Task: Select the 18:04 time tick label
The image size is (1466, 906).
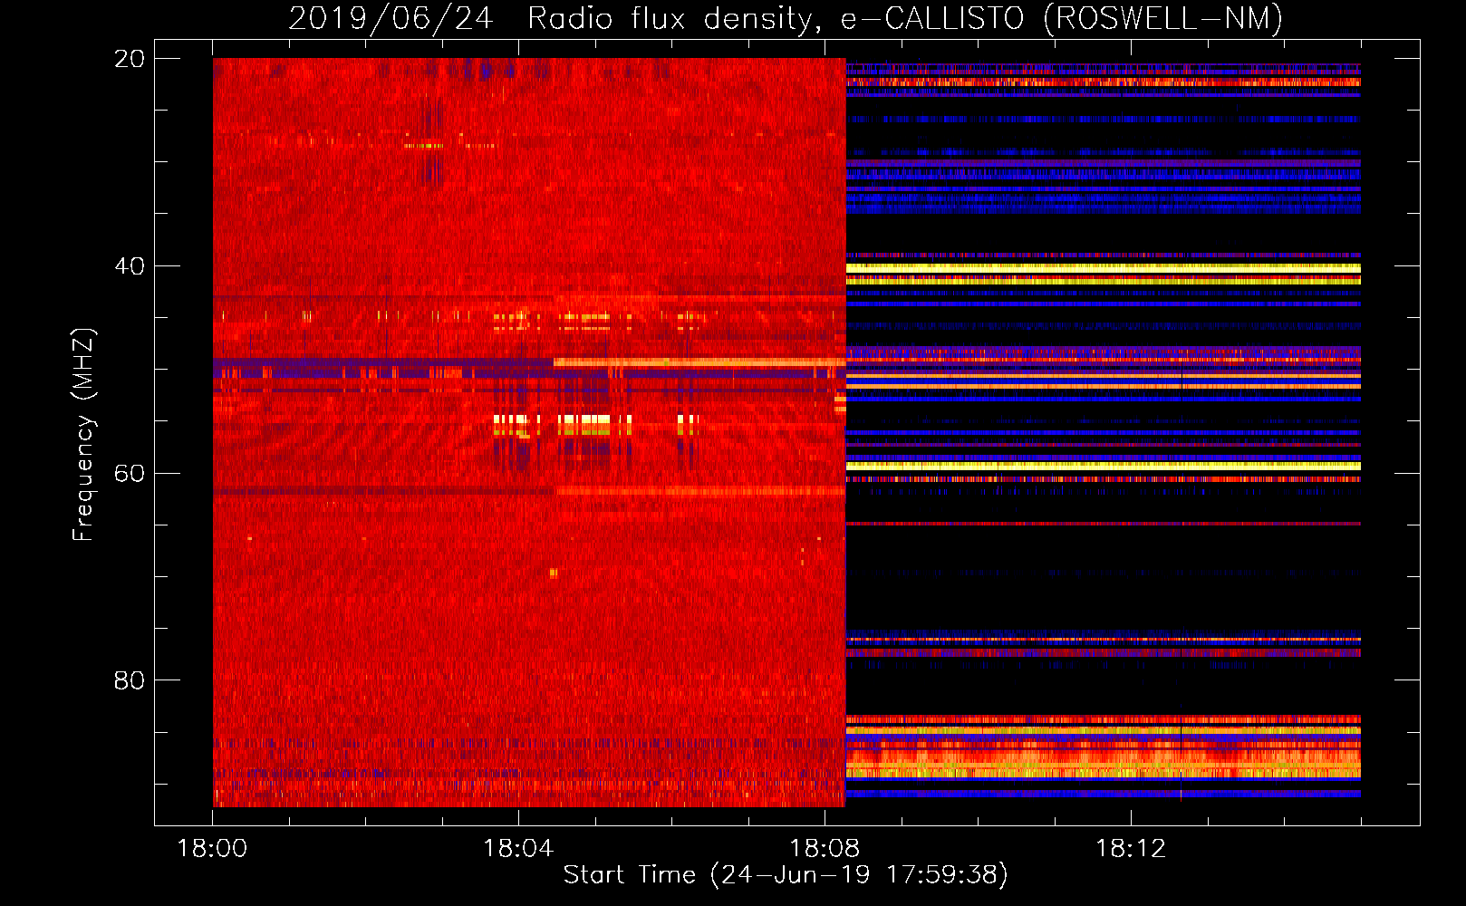Action: click(518, 849)
